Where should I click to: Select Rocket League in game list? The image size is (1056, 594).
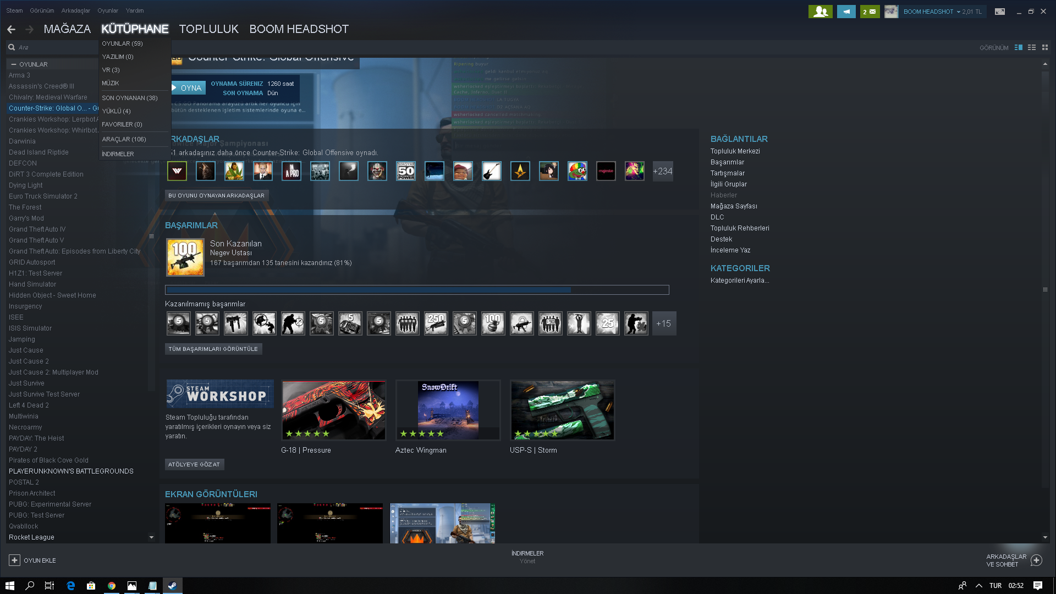(31, 537)
